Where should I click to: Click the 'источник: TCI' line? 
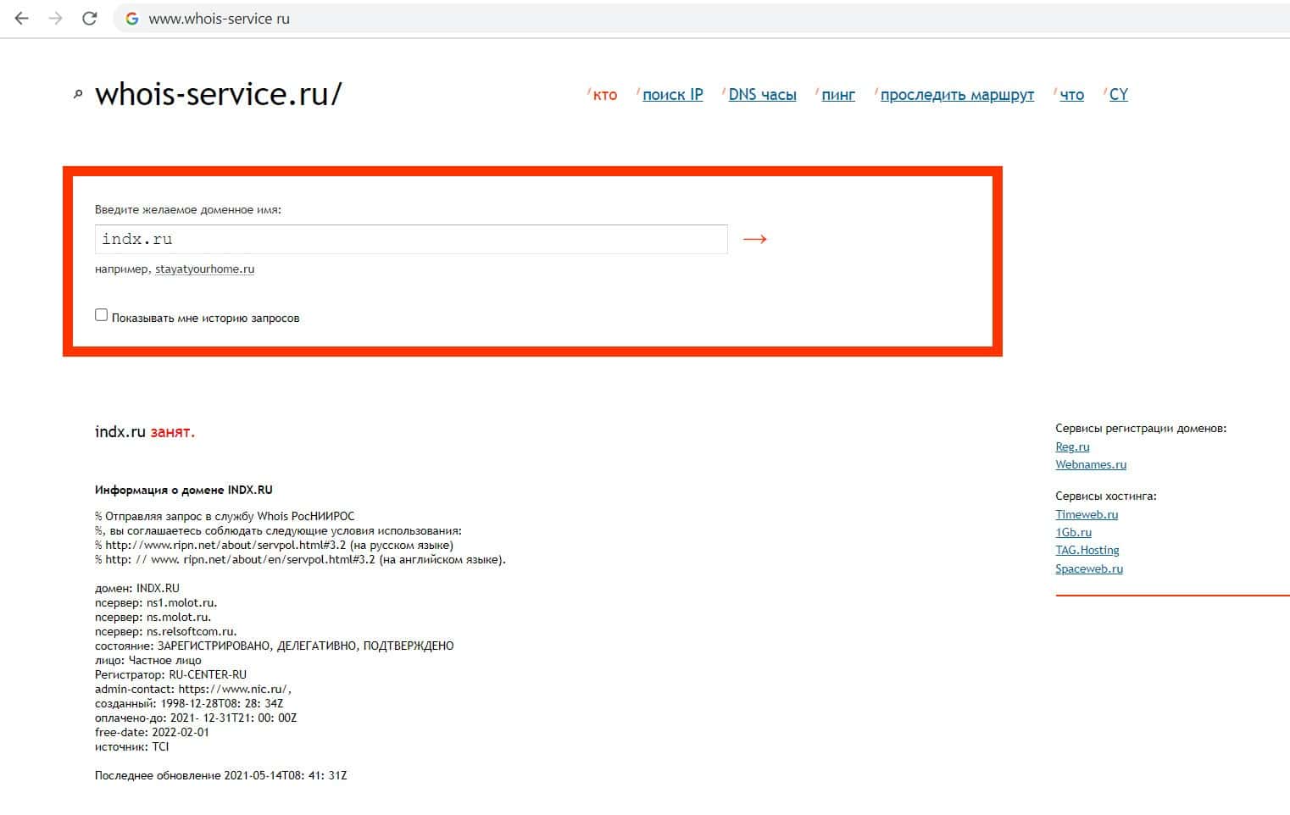tap(132, 746)
